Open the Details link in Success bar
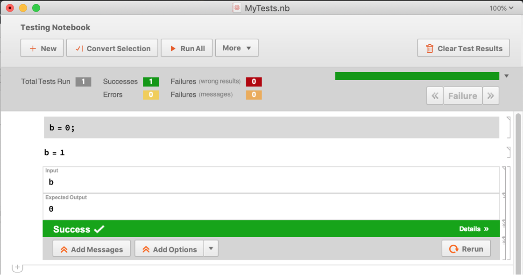This screenshot has height=275, width=523. tap(474, 229)
